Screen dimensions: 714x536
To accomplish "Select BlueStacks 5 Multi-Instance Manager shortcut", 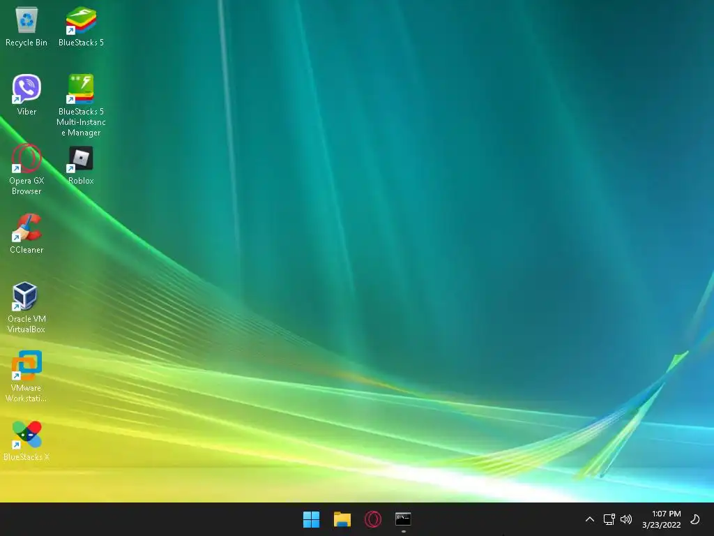I will pyautogui.click(x=81, y=105).
